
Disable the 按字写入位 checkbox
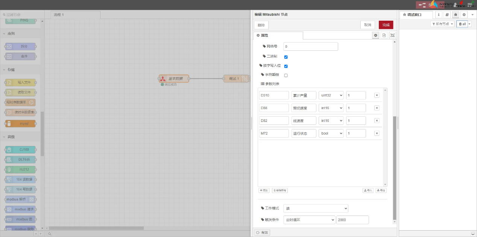coord(286,66)
